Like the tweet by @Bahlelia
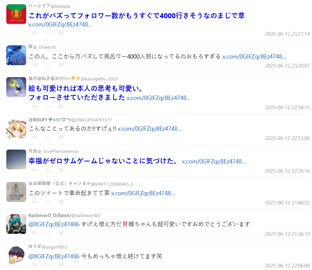 tap(61, 33)
